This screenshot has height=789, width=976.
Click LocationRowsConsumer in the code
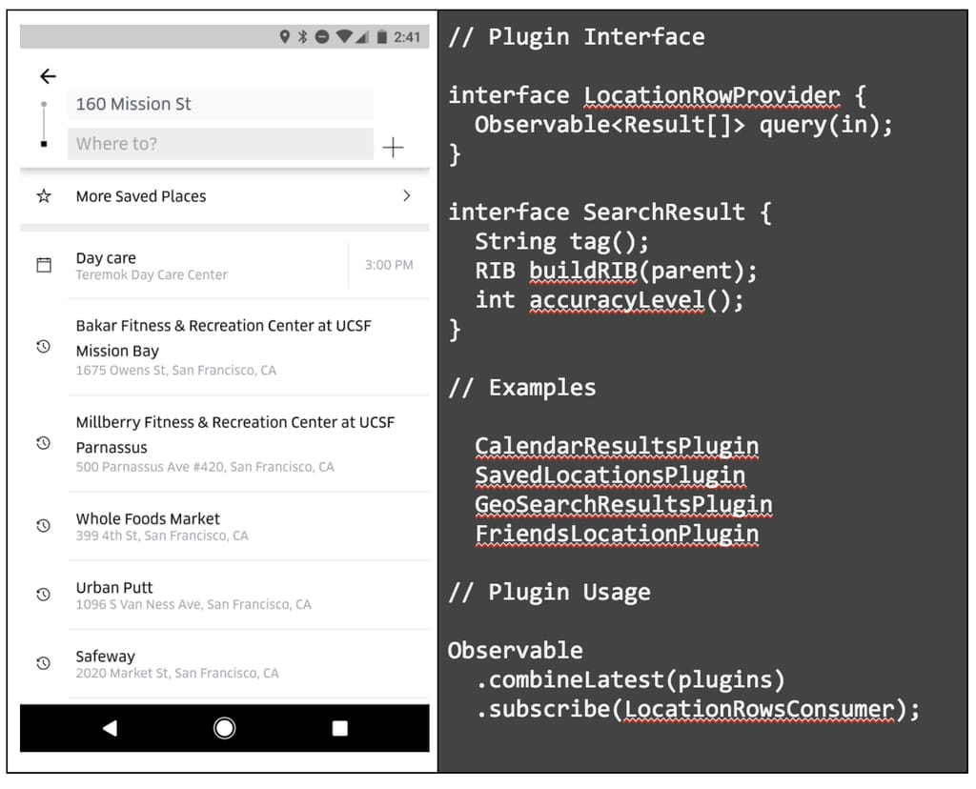tap(759, 709)
